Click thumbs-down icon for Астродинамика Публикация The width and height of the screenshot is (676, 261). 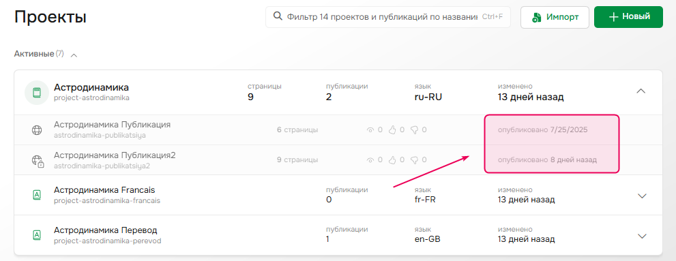(414, 129)
